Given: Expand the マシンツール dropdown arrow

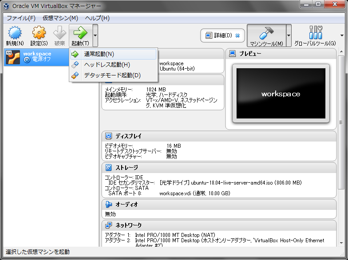Looking at the screenshot, I should (289, 35).
